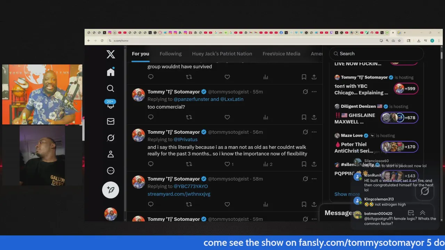Viewport: 445px width, 250px height.
Task: Open more options on the 59m post
Action: 314,219
